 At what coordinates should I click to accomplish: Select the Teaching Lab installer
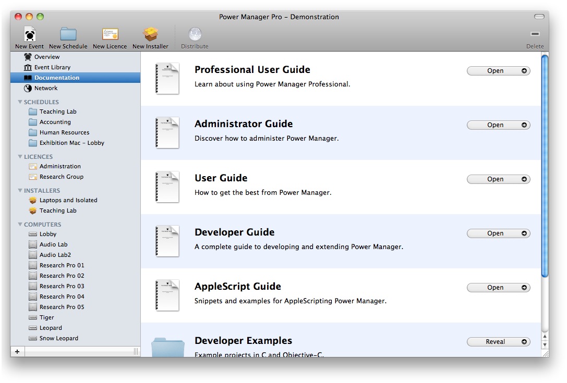pyautogui.click(x=75, y=211)
